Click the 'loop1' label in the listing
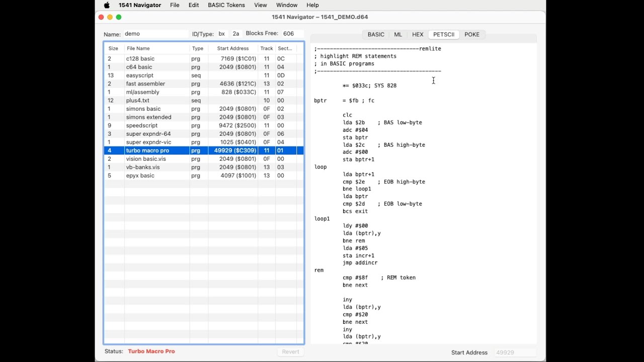 [x=322, y=219]
